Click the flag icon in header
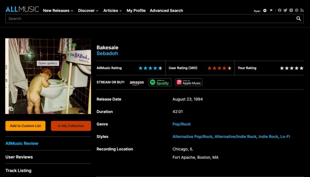 pos(271,11)
